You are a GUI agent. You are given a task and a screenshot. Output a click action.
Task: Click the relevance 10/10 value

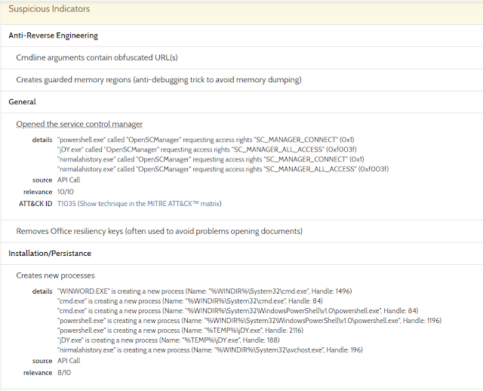point(66,192)
